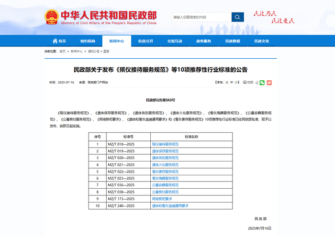335x236 pixels.
Task: Click the national emblem logo
Action: tap(52, 17)
